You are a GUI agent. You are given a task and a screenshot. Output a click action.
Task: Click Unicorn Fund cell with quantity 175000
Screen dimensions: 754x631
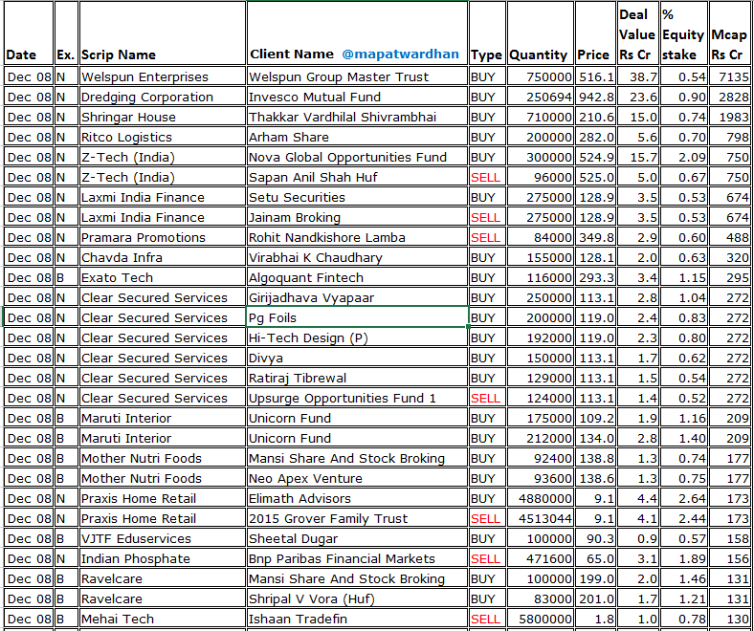tap(357, 419)
